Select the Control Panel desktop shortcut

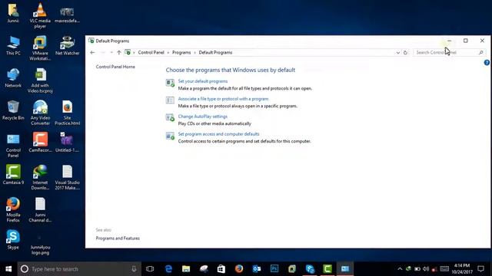(x=13, y=145)
